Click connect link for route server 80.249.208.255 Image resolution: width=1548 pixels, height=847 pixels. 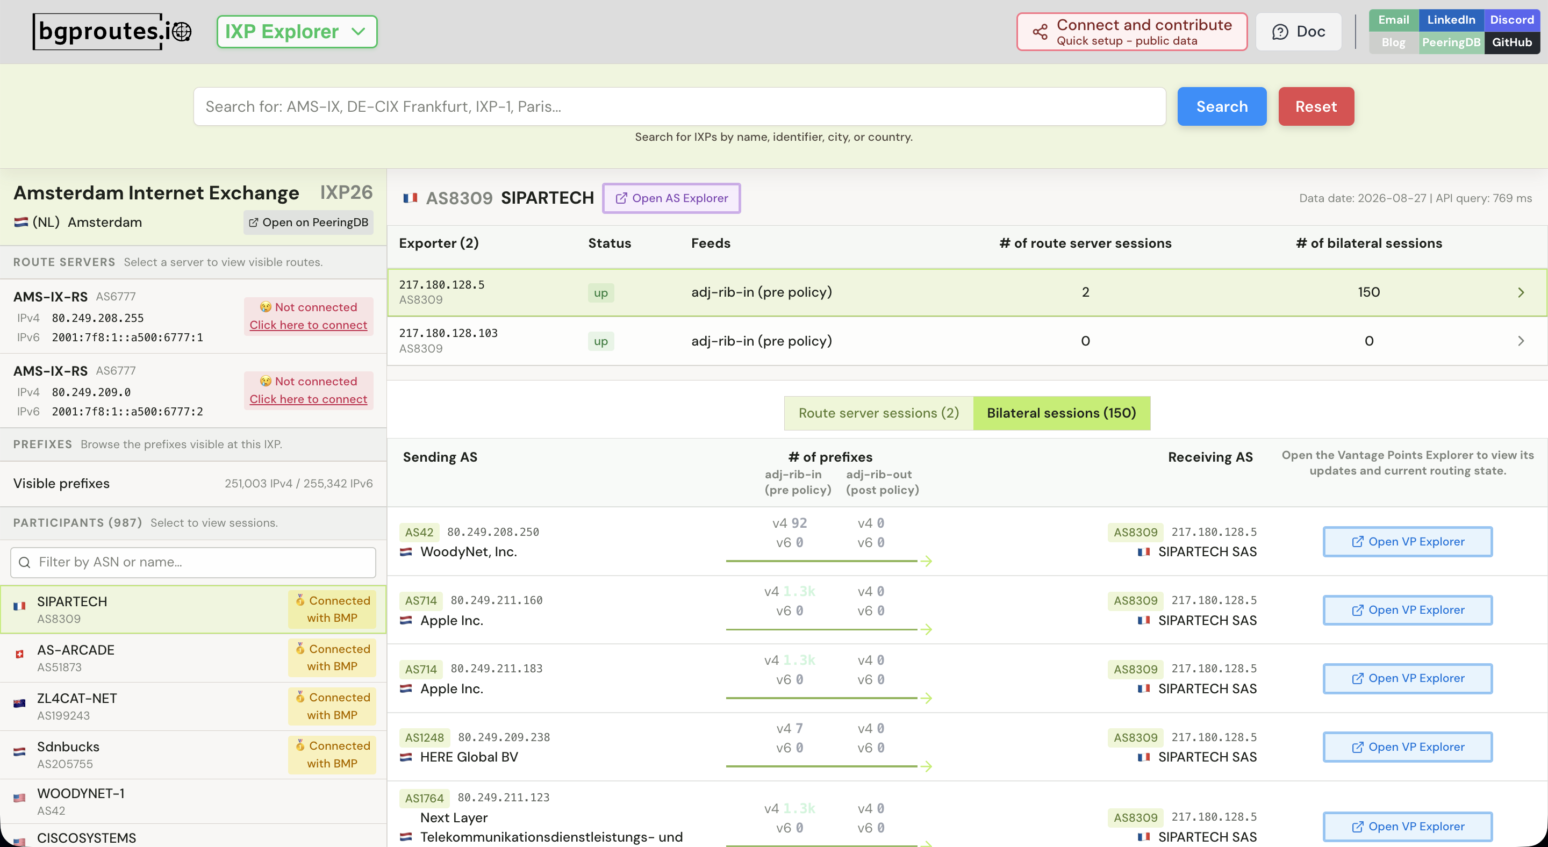click(x=309, y=325)
